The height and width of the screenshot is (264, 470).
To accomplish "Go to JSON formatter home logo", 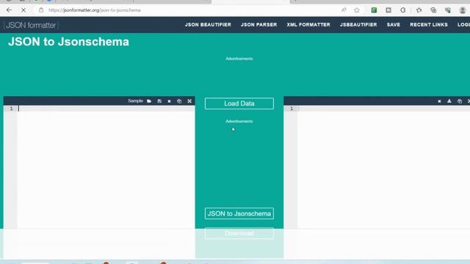I will [31, 25].
